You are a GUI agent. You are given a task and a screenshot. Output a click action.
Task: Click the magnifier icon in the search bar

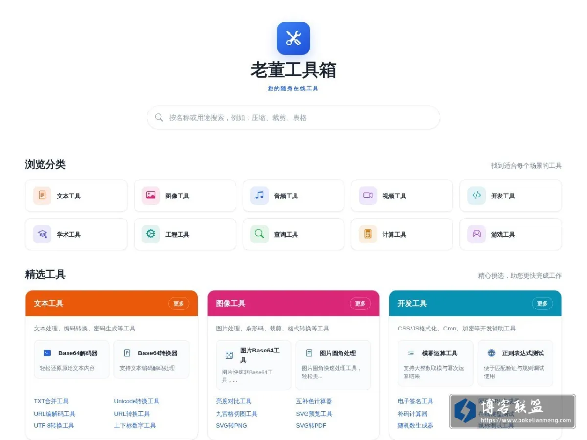coord(159,117)
